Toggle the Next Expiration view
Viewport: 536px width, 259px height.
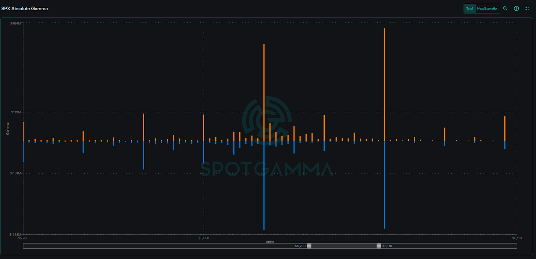point(487,8)
